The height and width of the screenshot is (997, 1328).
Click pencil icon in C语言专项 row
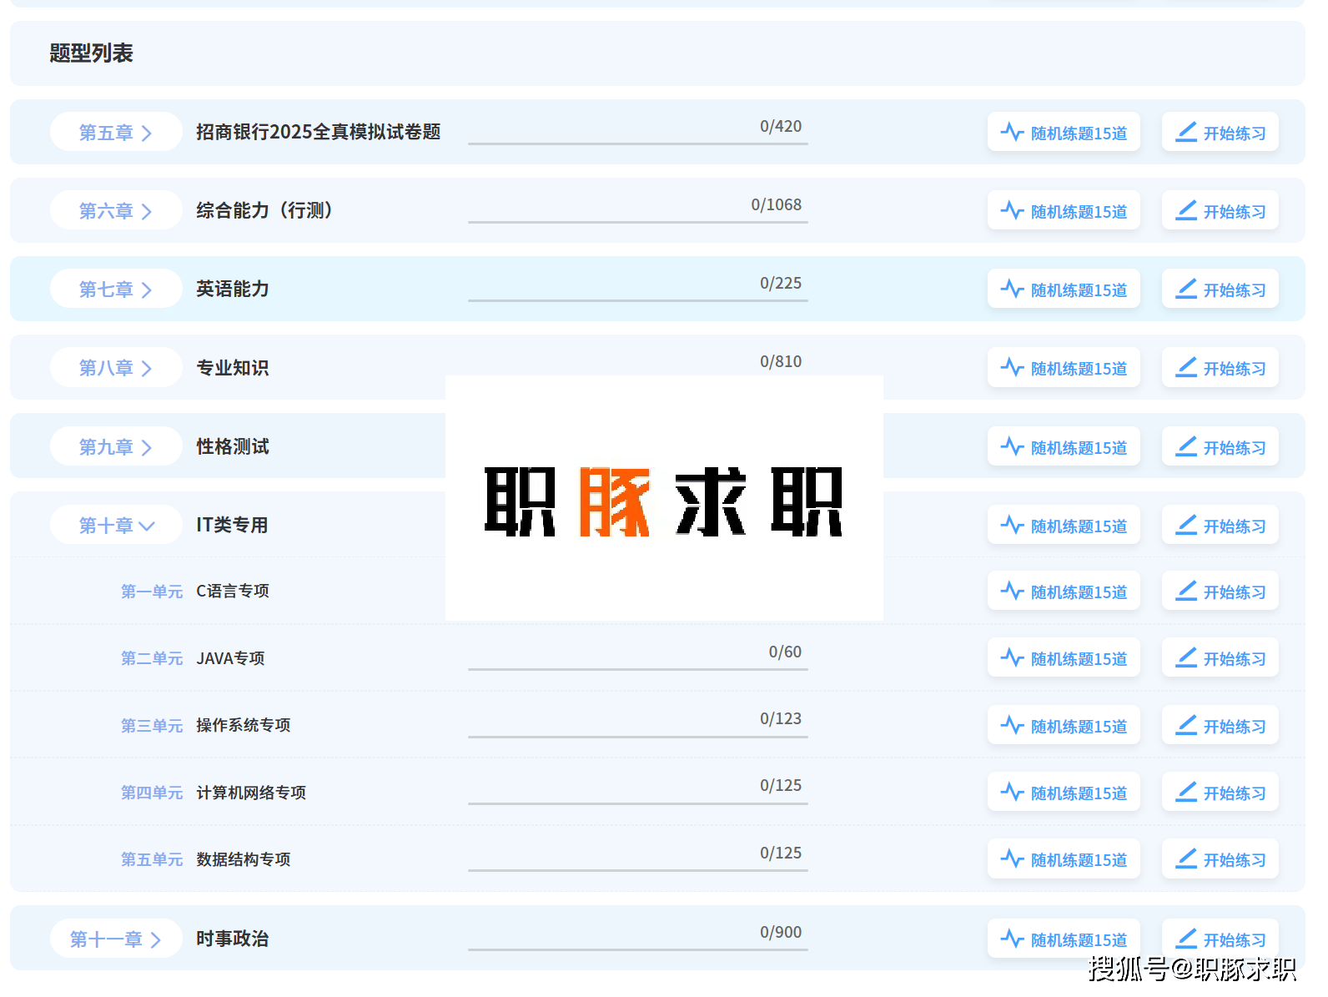(1186, 592)
